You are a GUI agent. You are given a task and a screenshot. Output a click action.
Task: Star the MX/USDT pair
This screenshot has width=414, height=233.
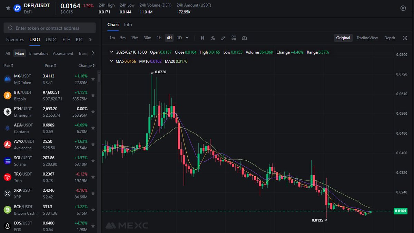pyautogui.click(x=93, y=79)
